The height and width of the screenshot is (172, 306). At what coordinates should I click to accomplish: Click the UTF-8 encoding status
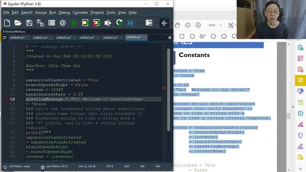109,166
